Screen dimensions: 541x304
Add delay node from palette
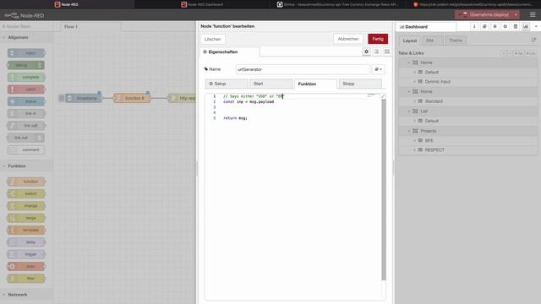pyautogui.click(x=26, y=242)
